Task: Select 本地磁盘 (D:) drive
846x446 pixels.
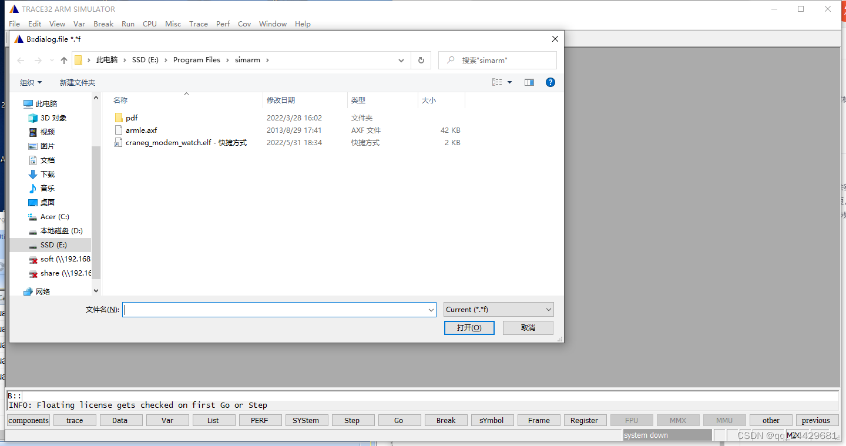Action: click(62, 231)
